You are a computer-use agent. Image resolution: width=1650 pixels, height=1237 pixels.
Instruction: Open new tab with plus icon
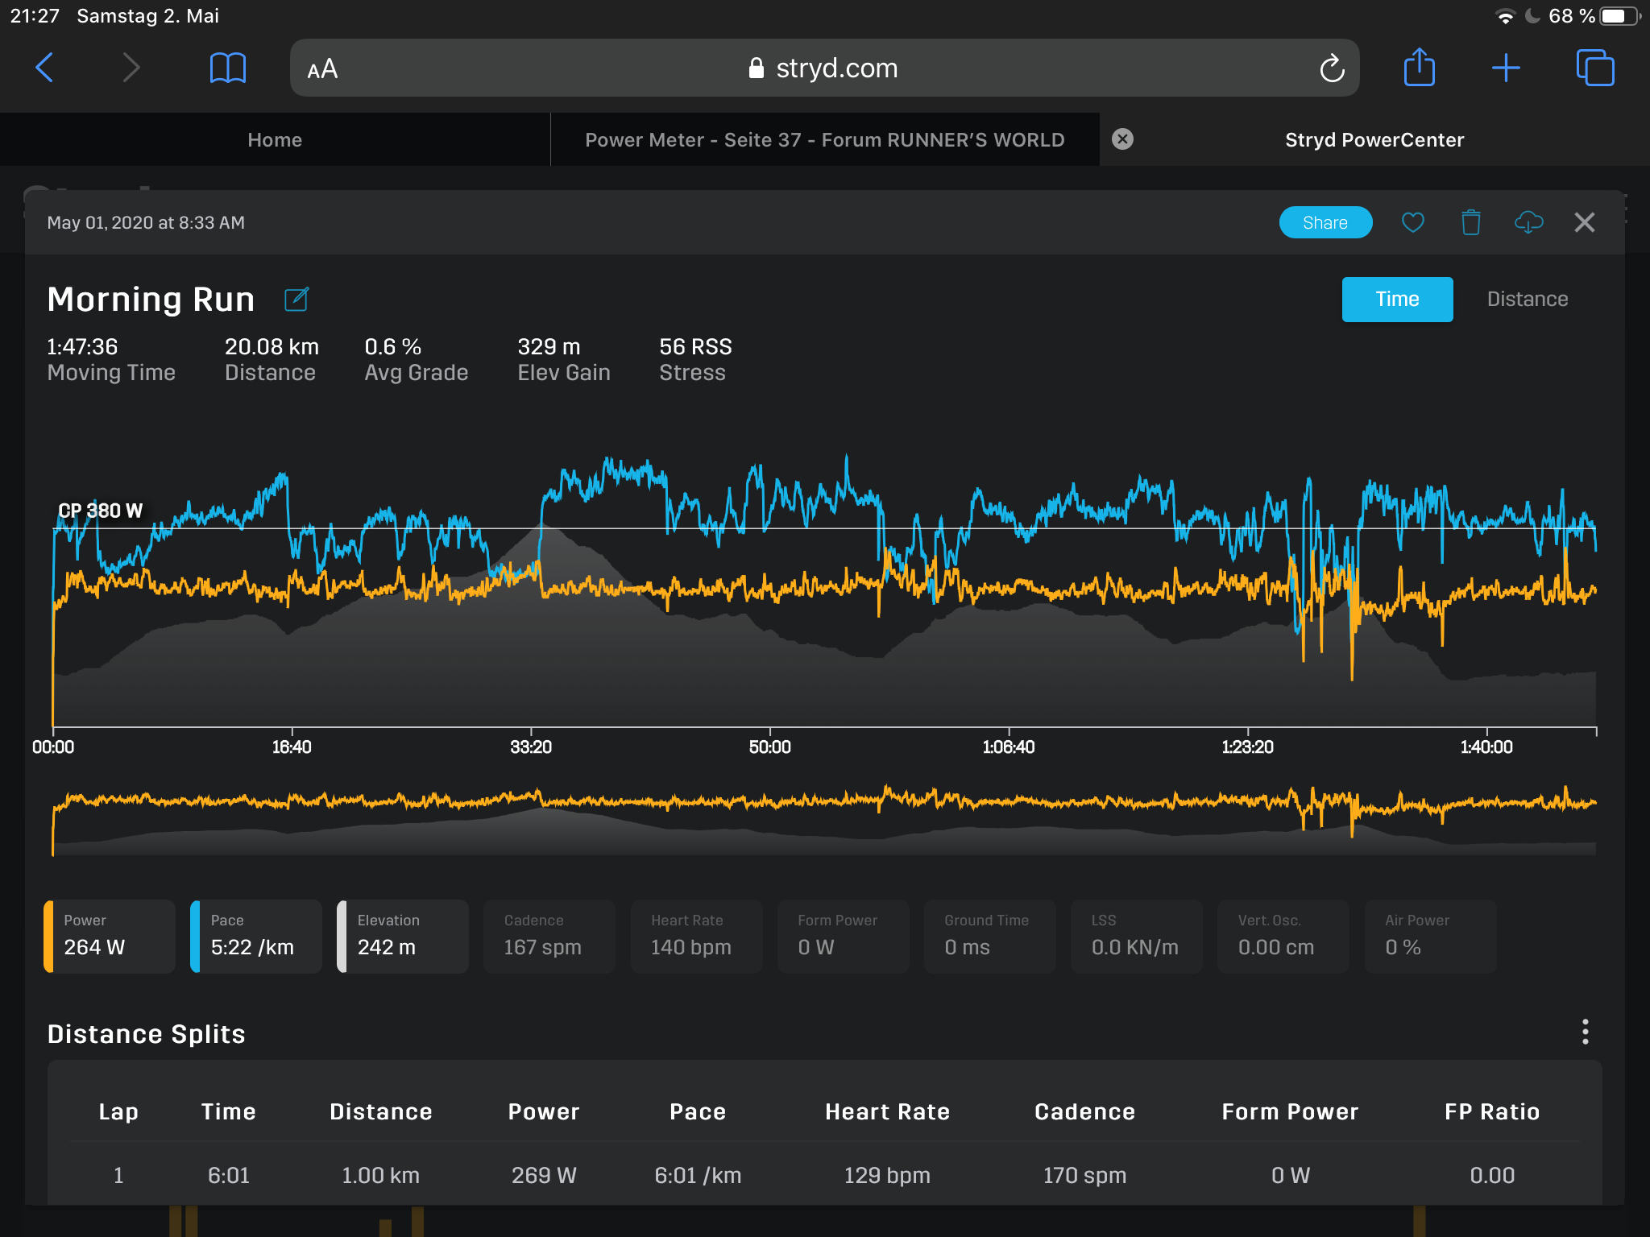[x=1505, y=68]
